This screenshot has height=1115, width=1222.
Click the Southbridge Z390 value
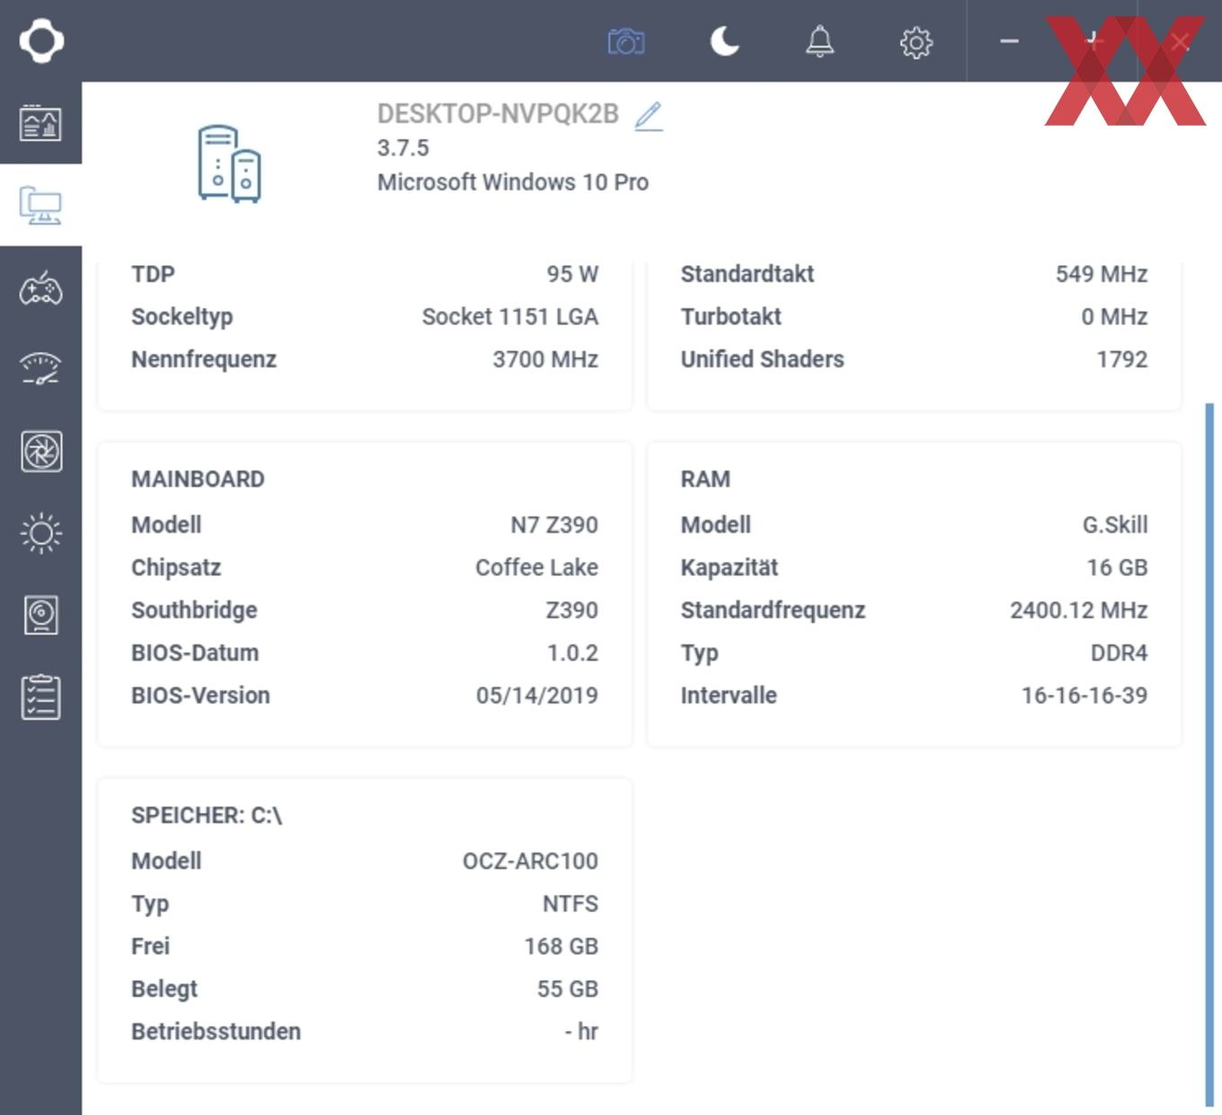click(x=571, y=610)
